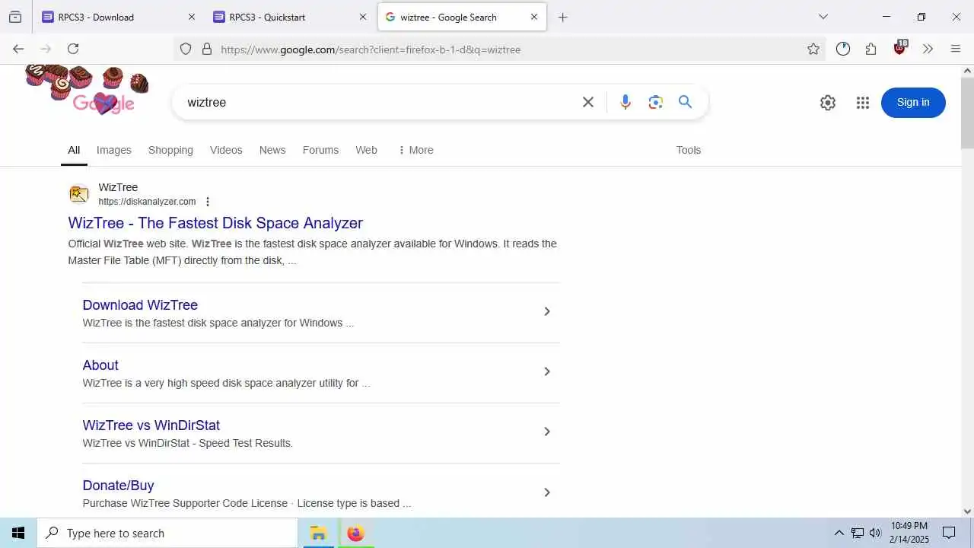The width and height of the screenshot is (974, 548).
Task: Select the Web results tab
Action: click(x=366, y=150)
